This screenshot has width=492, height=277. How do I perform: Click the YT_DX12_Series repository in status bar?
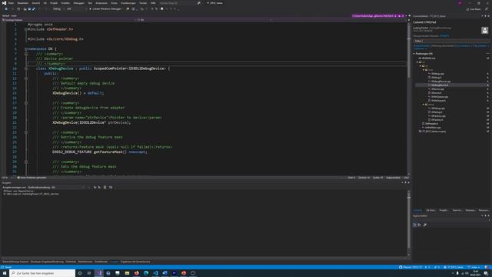pos(454,267)
